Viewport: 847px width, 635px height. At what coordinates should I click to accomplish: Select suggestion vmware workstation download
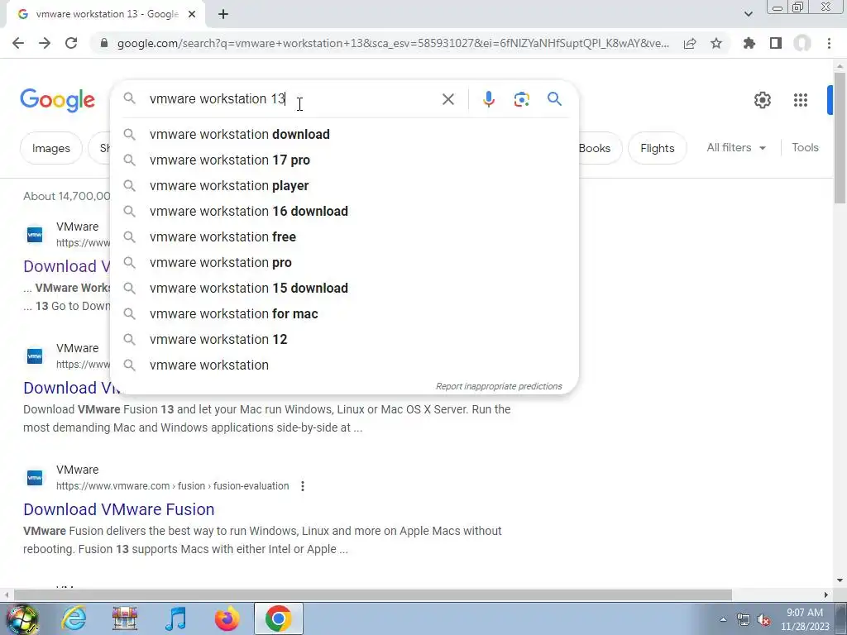coord(344,135)
